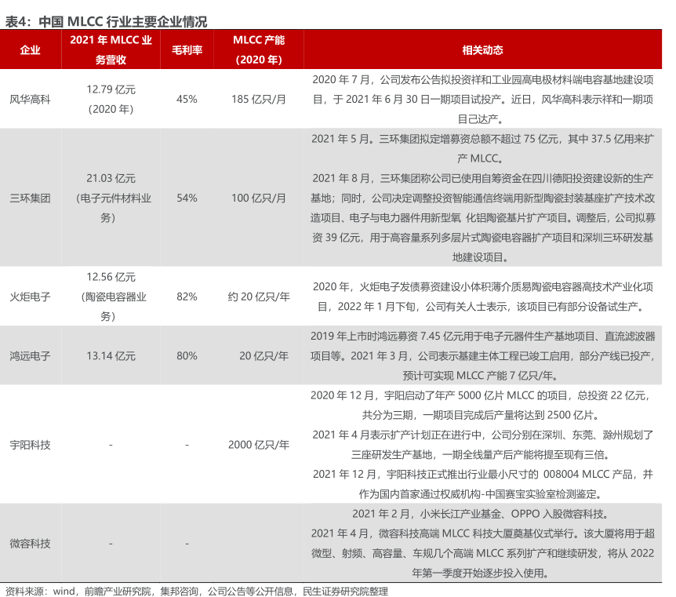Select the 三环集团 company name cell

pos(30,198)
